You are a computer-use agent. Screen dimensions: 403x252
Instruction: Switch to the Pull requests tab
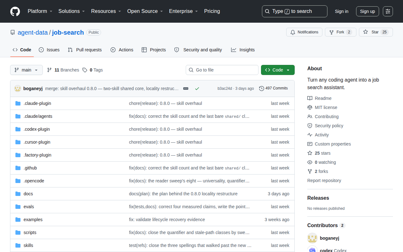click(85, 50)
